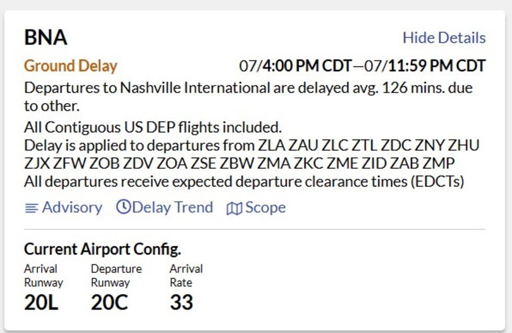Select the 20C departure runway value

[109, 302]
